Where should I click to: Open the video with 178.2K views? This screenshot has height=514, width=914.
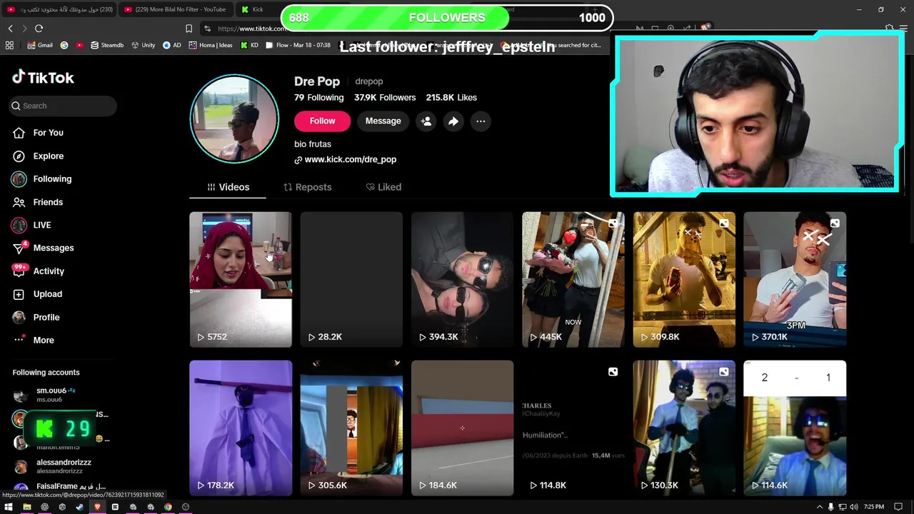pyautogui.click(x=241, y=428)
